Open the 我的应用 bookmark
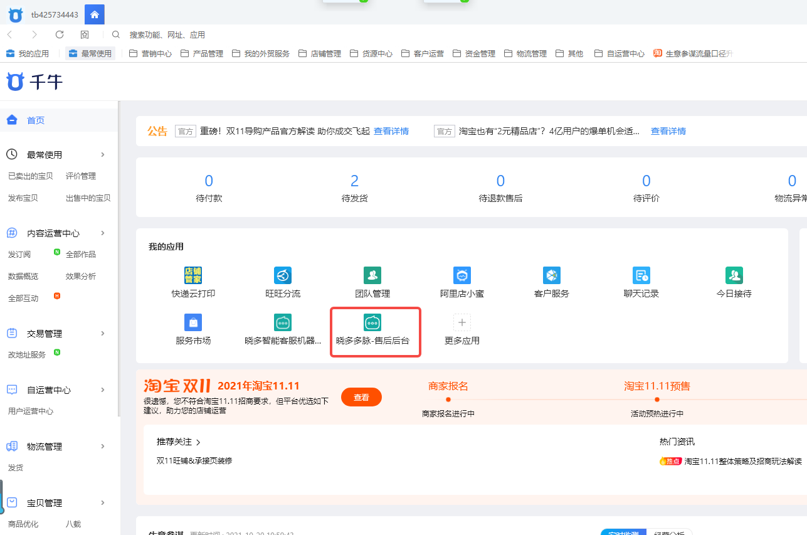This screenshot has width=807, height=535. click(27, 53)
